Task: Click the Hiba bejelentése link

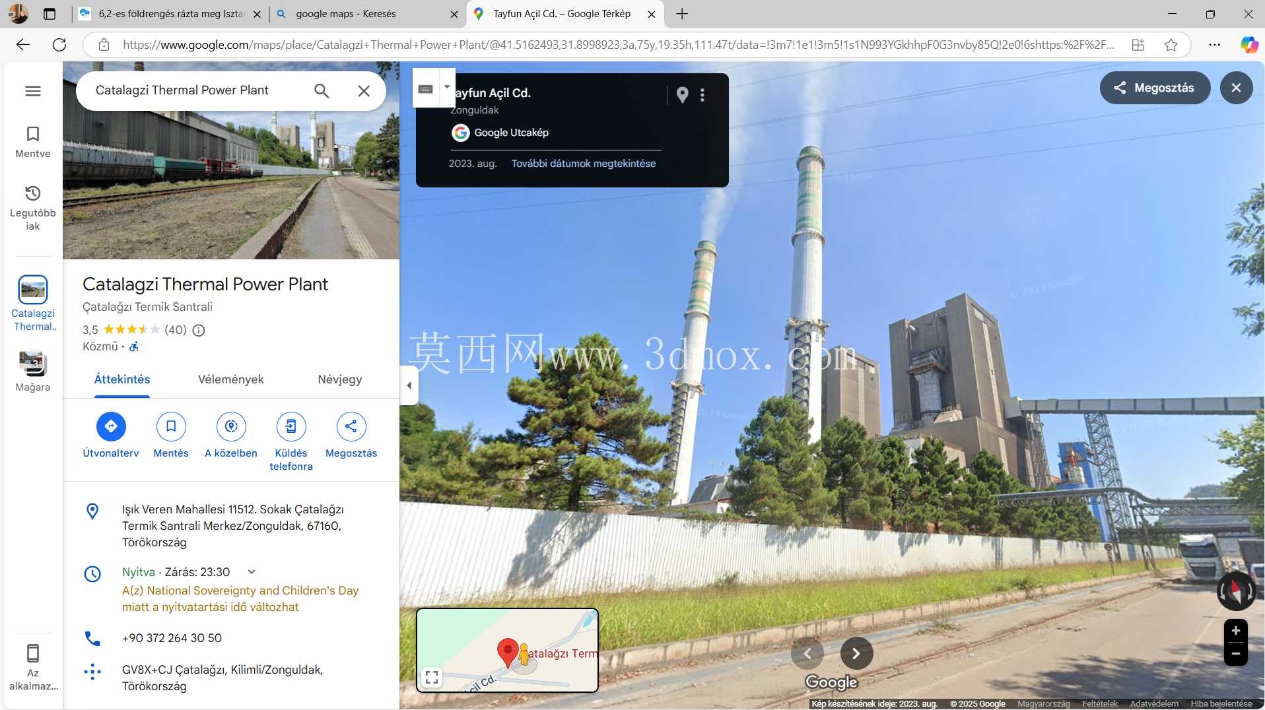Action: pos(1221,704)
